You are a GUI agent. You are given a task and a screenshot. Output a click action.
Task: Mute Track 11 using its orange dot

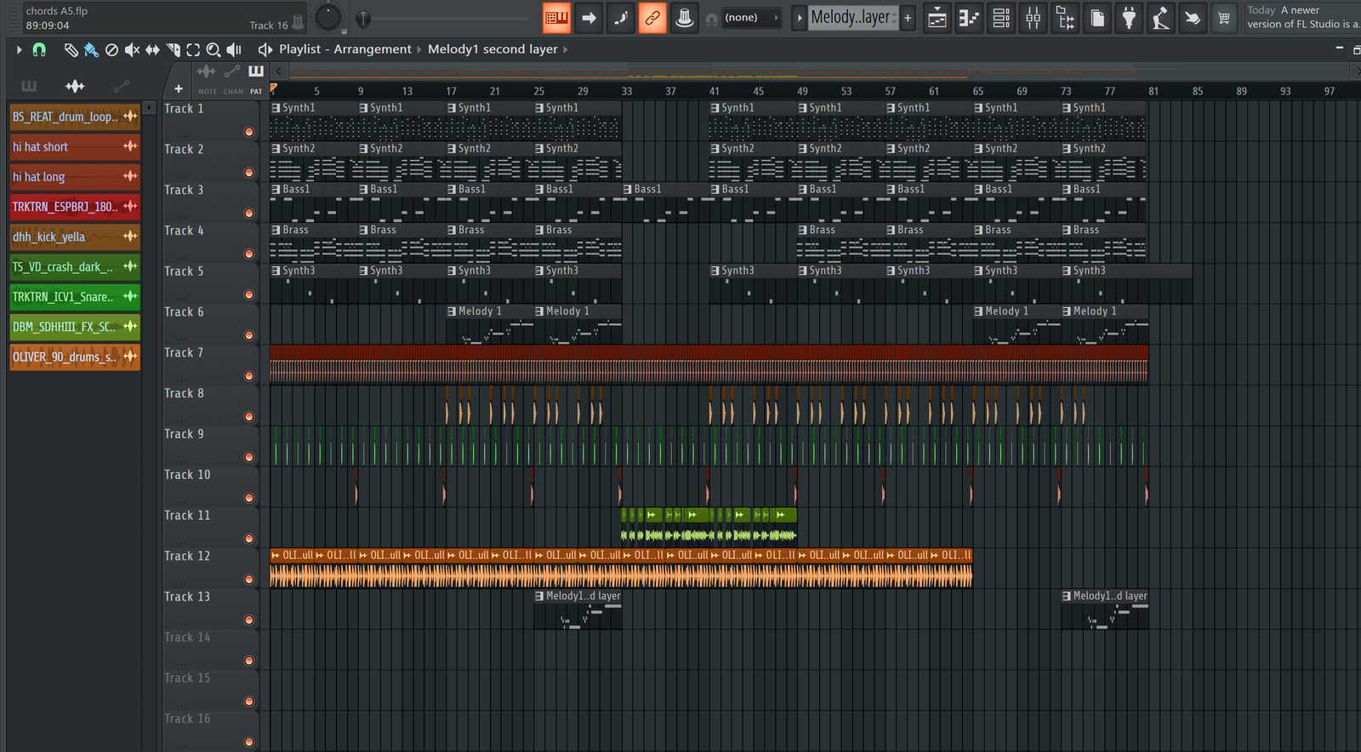tap(249, 538)
